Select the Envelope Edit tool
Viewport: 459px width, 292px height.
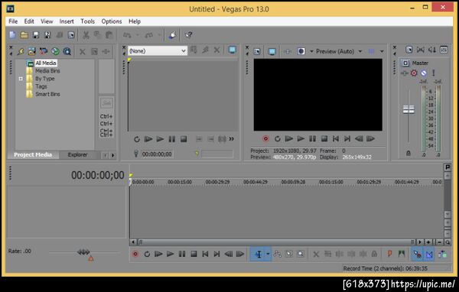point(277,254)
